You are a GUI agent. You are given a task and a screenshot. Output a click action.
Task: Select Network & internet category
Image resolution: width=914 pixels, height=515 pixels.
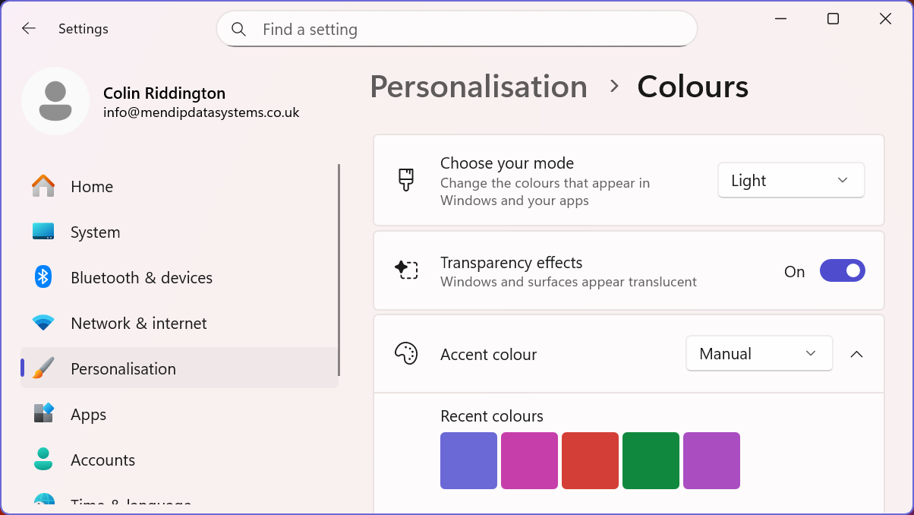(x=179, y=323)
